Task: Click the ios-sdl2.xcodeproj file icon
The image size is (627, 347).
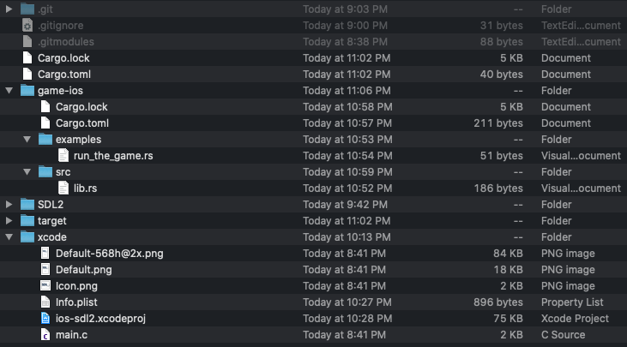Action: pos(45,319)
